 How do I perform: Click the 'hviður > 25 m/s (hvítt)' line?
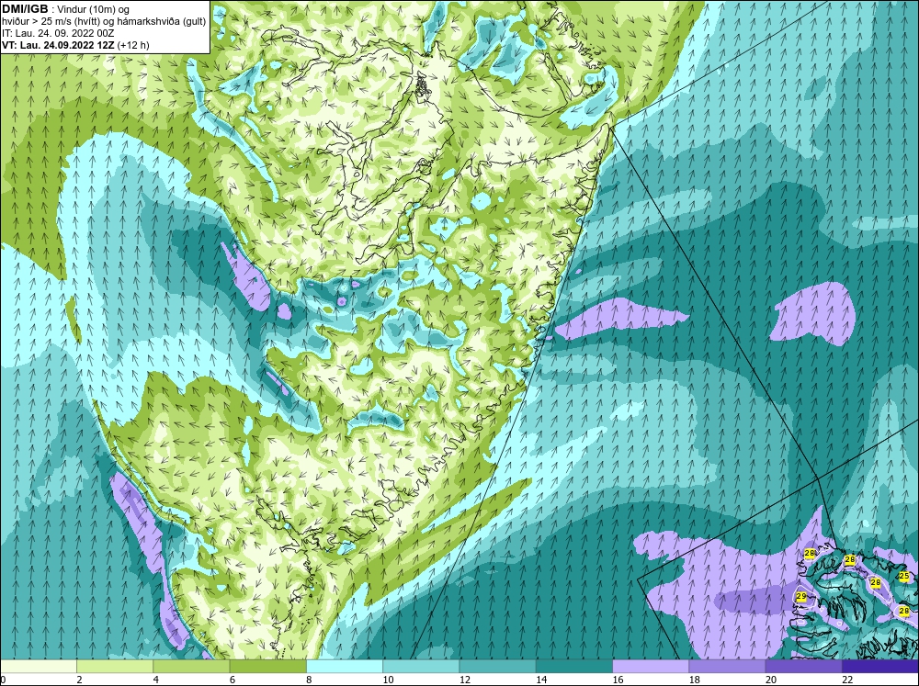(51, 22)
